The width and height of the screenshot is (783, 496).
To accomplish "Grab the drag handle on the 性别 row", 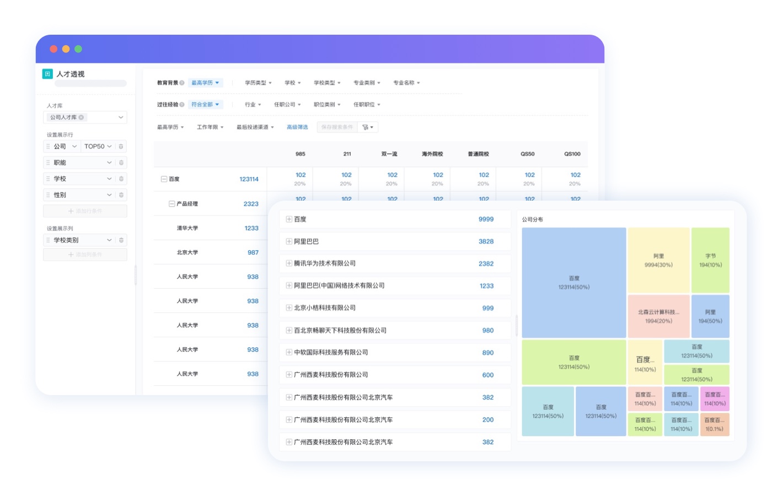I will click(48, 195).
